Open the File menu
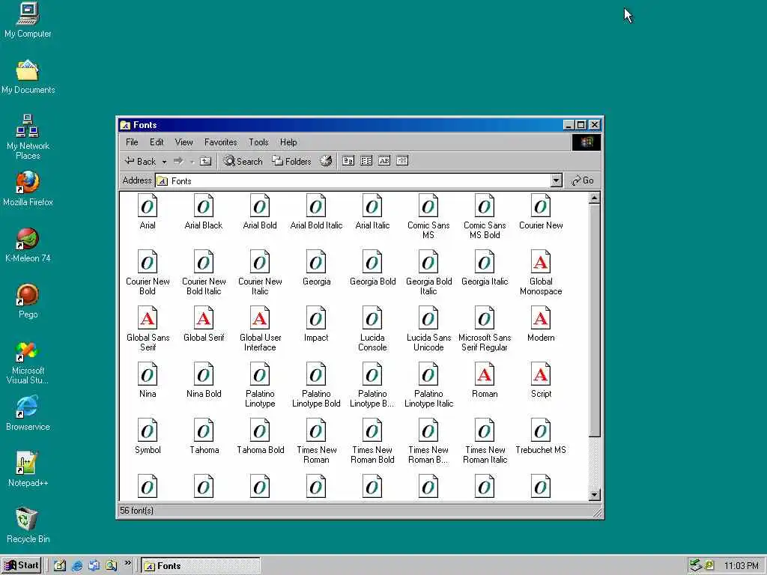The image size is (767, 575). [132, 142]
